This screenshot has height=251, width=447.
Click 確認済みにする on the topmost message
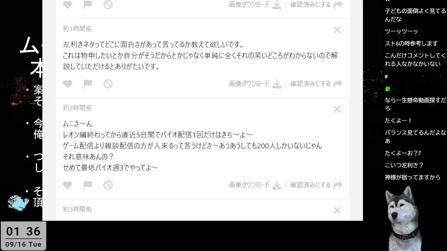point(310,5)
